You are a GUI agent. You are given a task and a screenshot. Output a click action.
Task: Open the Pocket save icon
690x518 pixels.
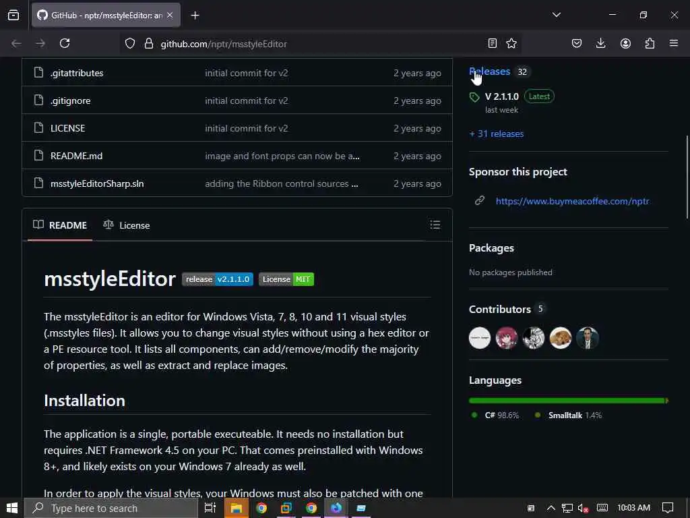pos(577,43)
